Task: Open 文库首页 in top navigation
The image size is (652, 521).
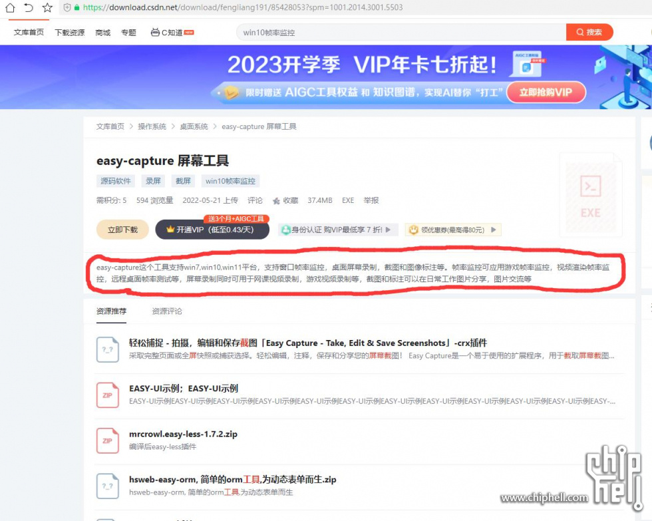Action: [x=29, y=33]
